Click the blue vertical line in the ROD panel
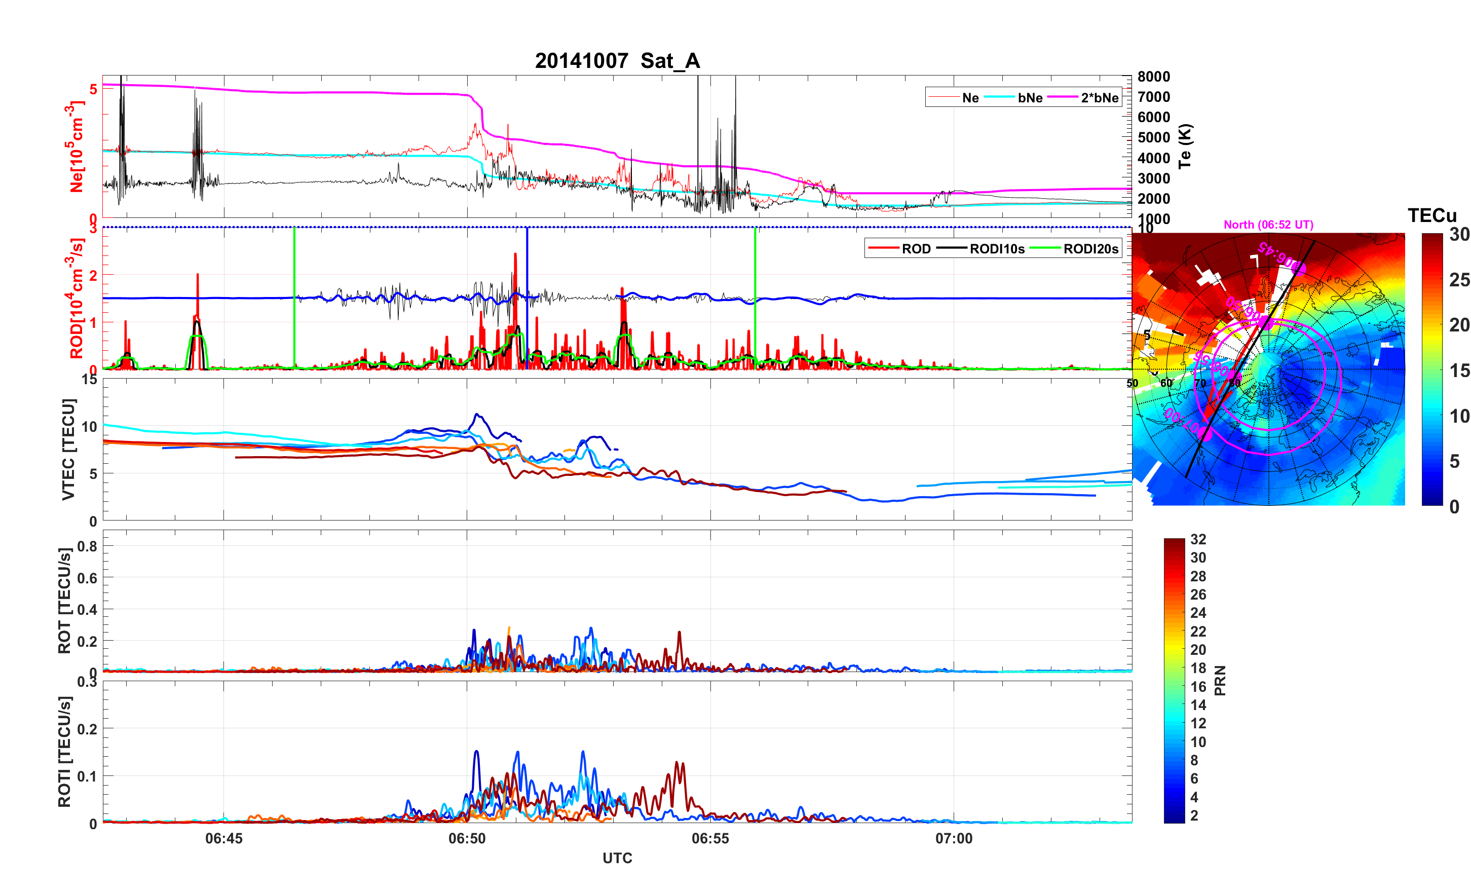Screen dimensions: 1471x890 (x=526, y=269)
